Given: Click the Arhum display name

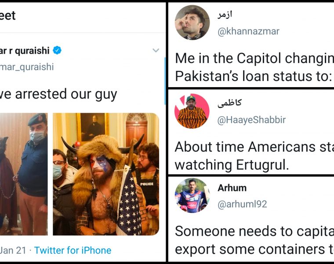Looking at the screenshot, I should pyautogui.click(x=232, y=188).
